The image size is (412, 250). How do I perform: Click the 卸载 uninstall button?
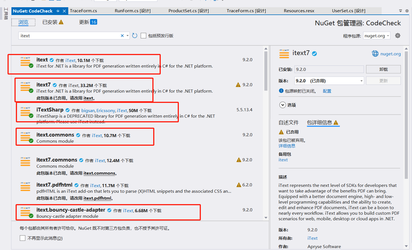click(383, 69)
